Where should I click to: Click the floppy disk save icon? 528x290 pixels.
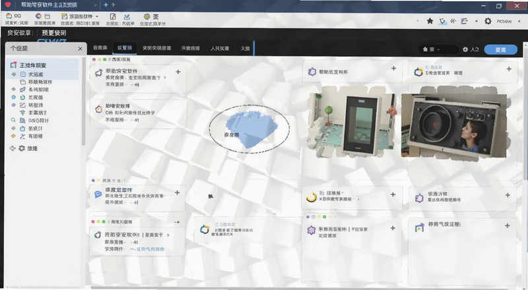click(x=48, y=16)
